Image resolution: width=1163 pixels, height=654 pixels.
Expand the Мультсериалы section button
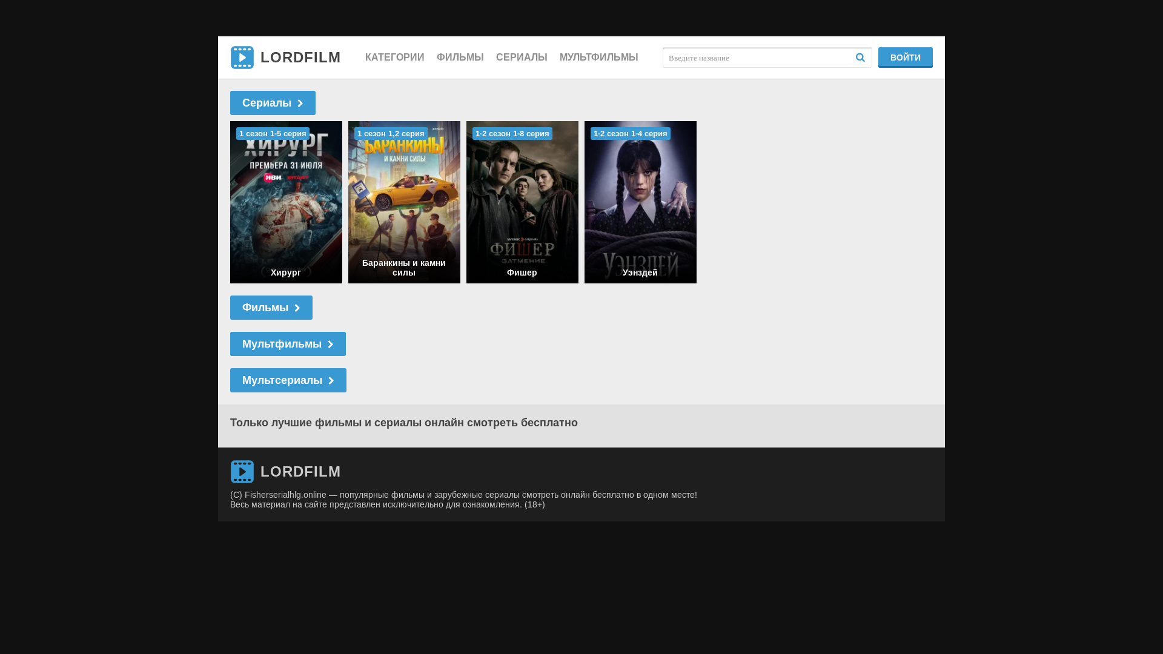pyautogui.click(x=288, y=380)
